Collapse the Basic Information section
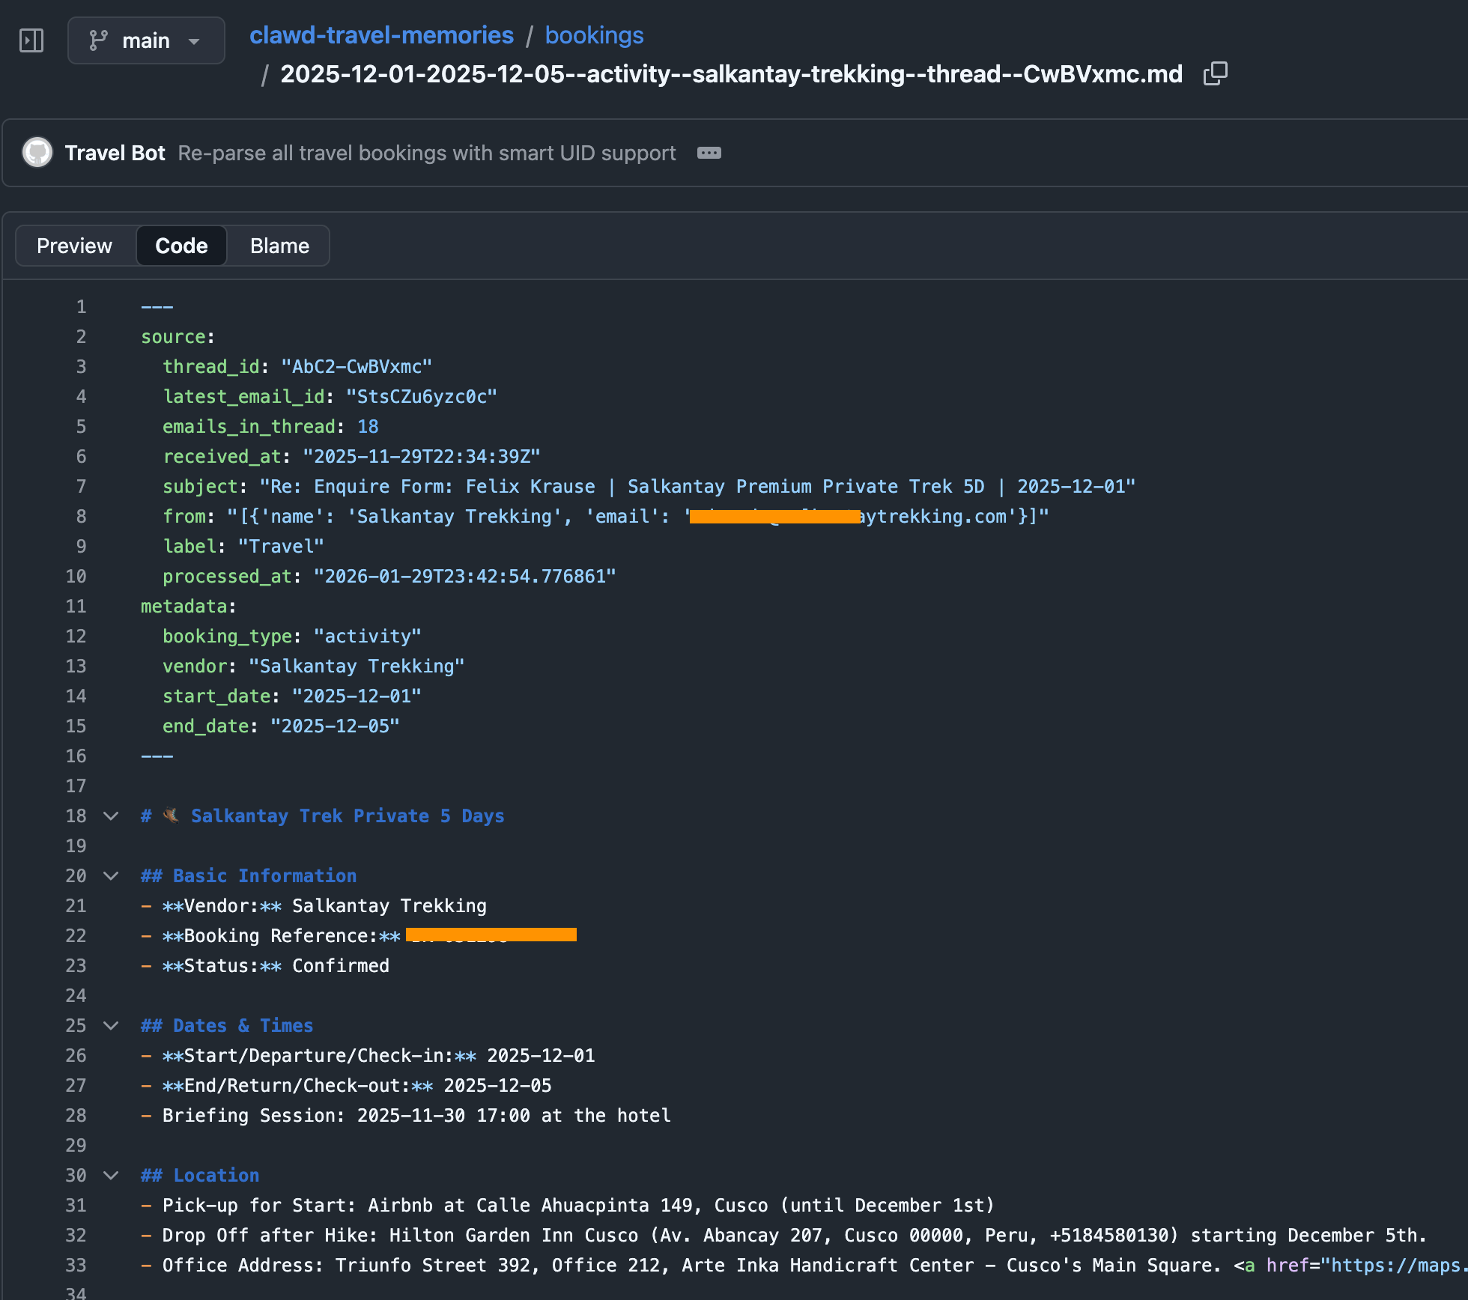Viewport: 1468px width, 1300px height. pyautogui.click(x=111, y=876)
